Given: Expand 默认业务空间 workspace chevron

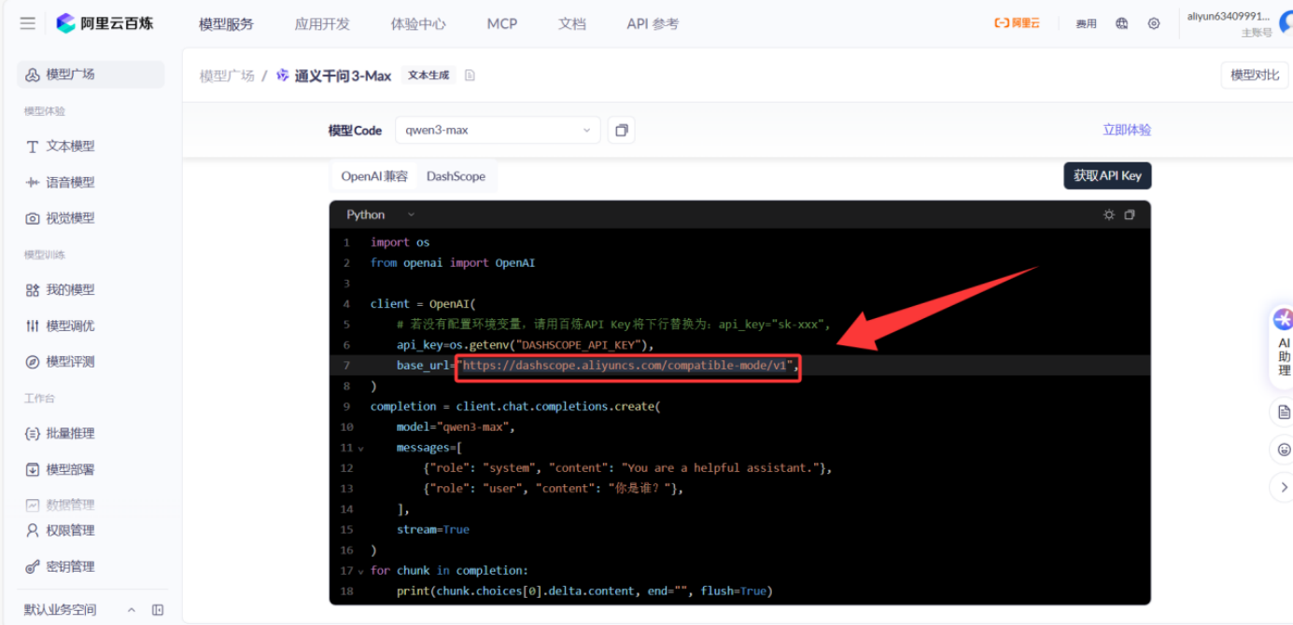Looking at the screenshot, I should [132, 610].
